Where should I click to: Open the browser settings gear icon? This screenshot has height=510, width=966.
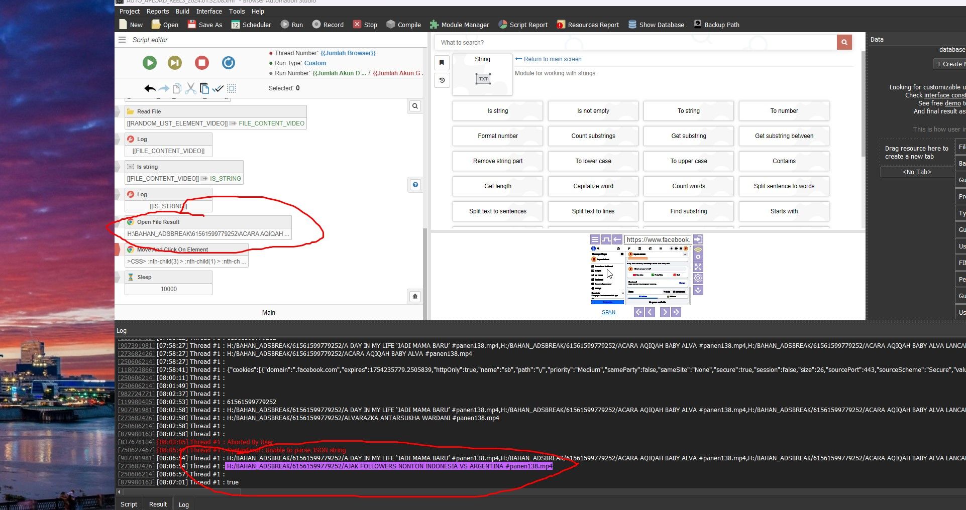698,278
